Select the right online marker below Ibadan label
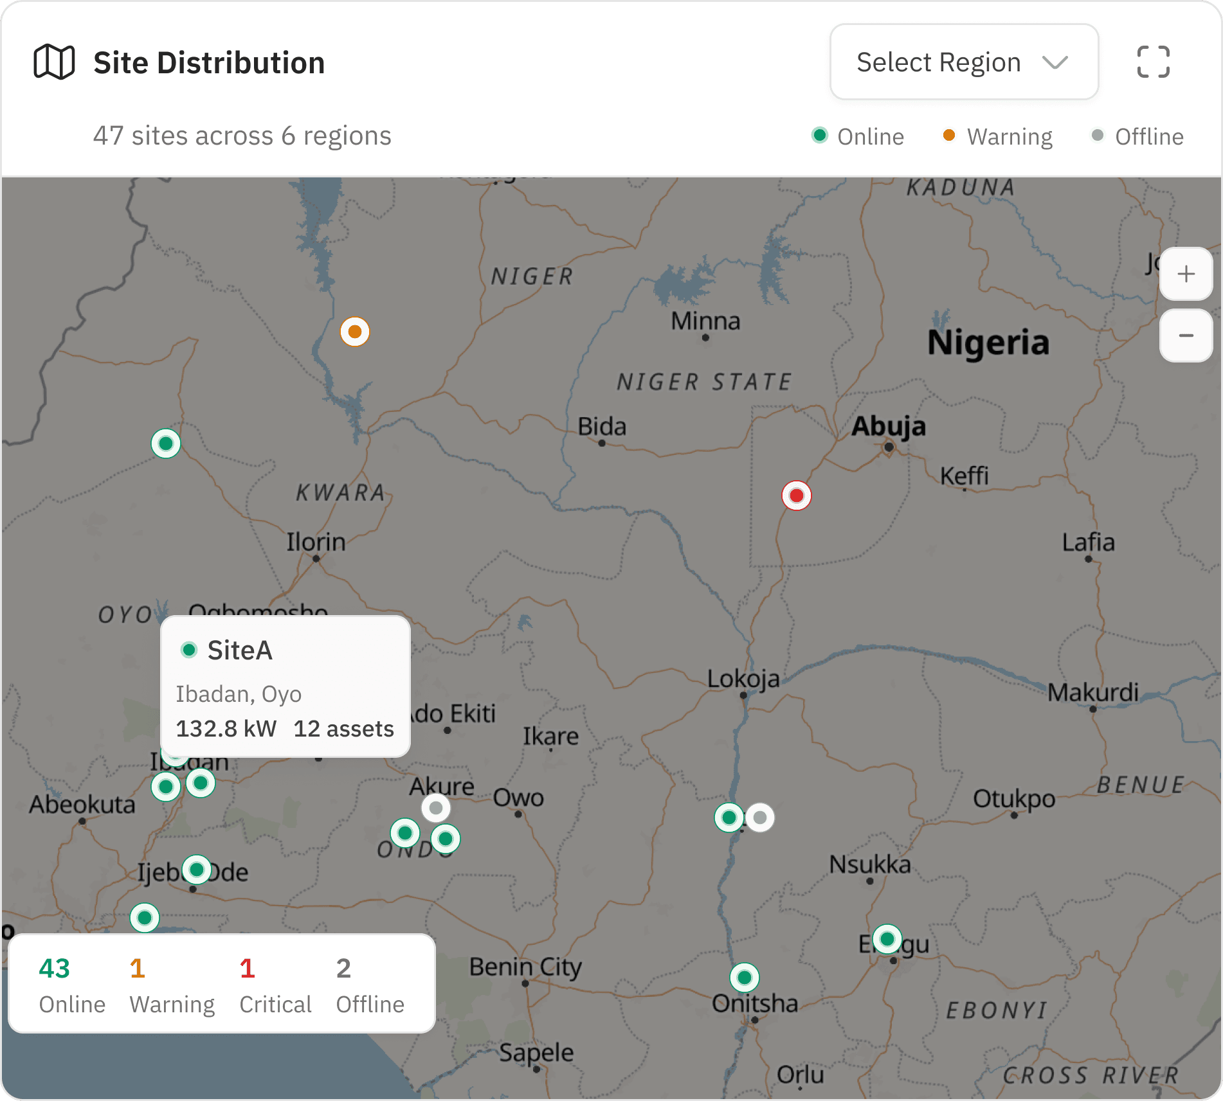 click(x=201, y=783)
